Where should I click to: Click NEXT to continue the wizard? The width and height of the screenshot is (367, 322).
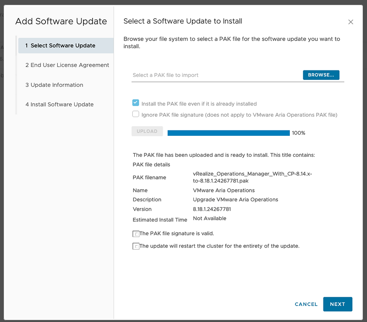pos(338,304)
